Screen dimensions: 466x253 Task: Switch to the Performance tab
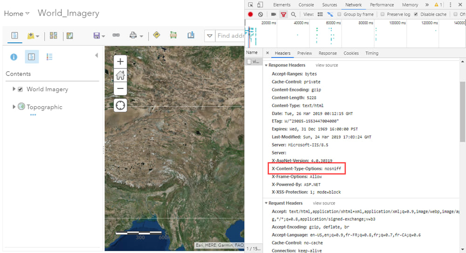tap(382, 5)
